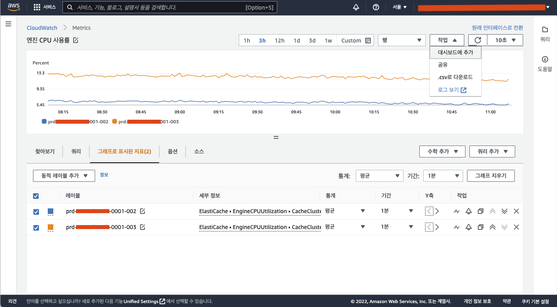Select the 3h time range
The image size is (557, 307).
coord(262,41)
